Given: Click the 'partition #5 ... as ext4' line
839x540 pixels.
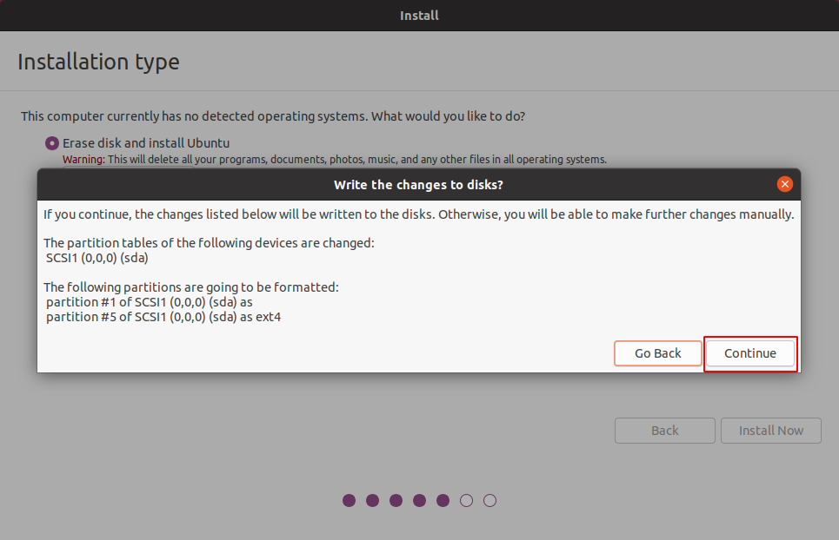Looking at the screenshot, I should [163, 317].
